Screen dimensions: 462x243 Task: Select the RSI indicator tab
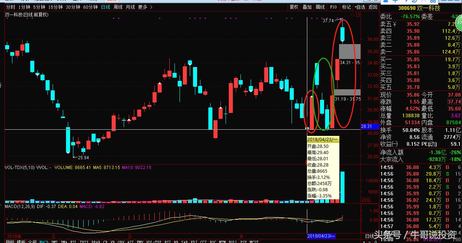click(168, 241)
